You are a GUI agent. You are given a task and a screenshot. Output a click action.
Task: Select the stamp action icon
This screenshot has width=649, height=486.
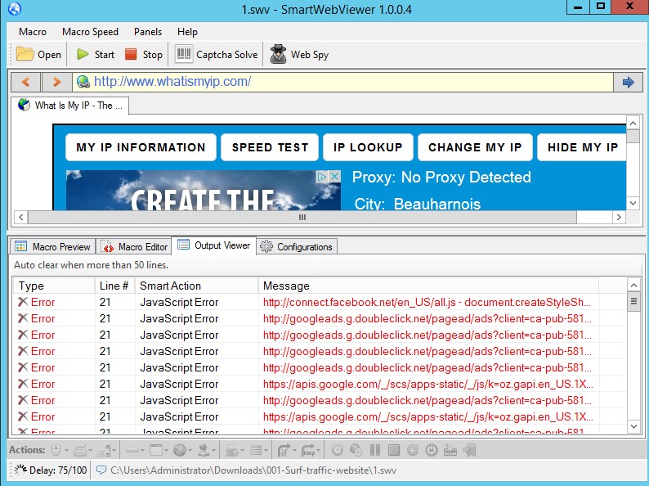(x=204, y=450)
